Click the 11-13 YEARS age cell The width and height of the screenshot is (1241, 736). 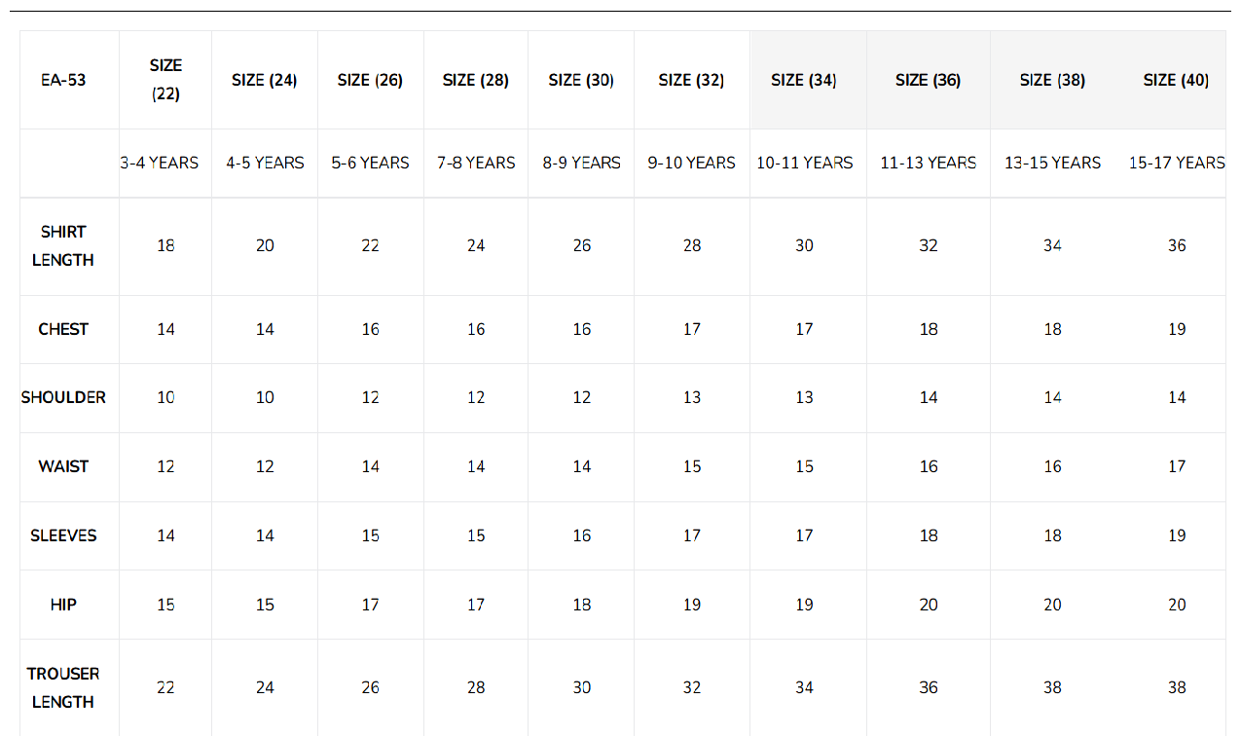click(x=929, y=163)
